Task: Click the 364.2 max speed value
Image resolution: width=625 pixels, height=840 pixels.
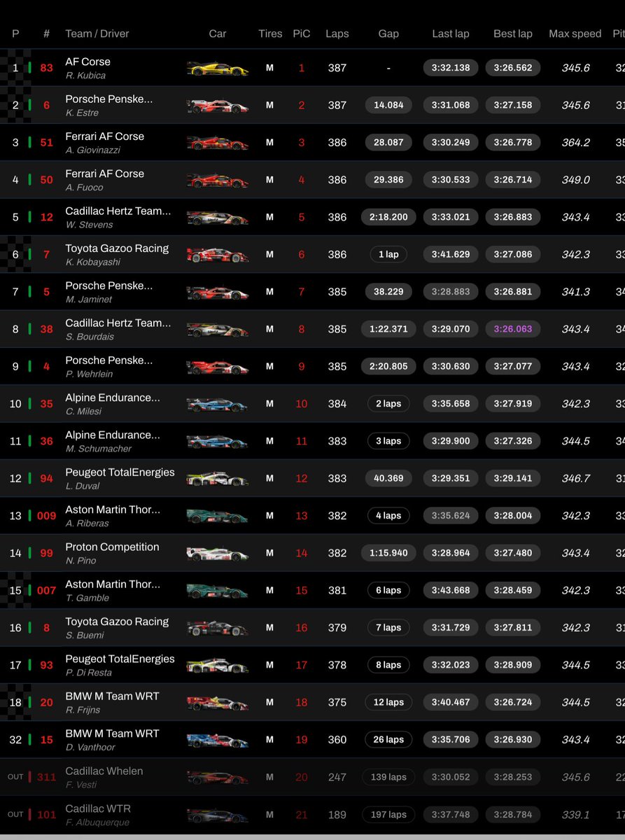Action: point(575,142)
